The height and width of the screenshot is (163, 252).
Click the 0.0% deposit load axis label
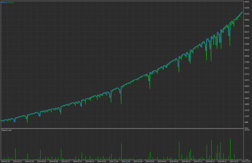247,160
